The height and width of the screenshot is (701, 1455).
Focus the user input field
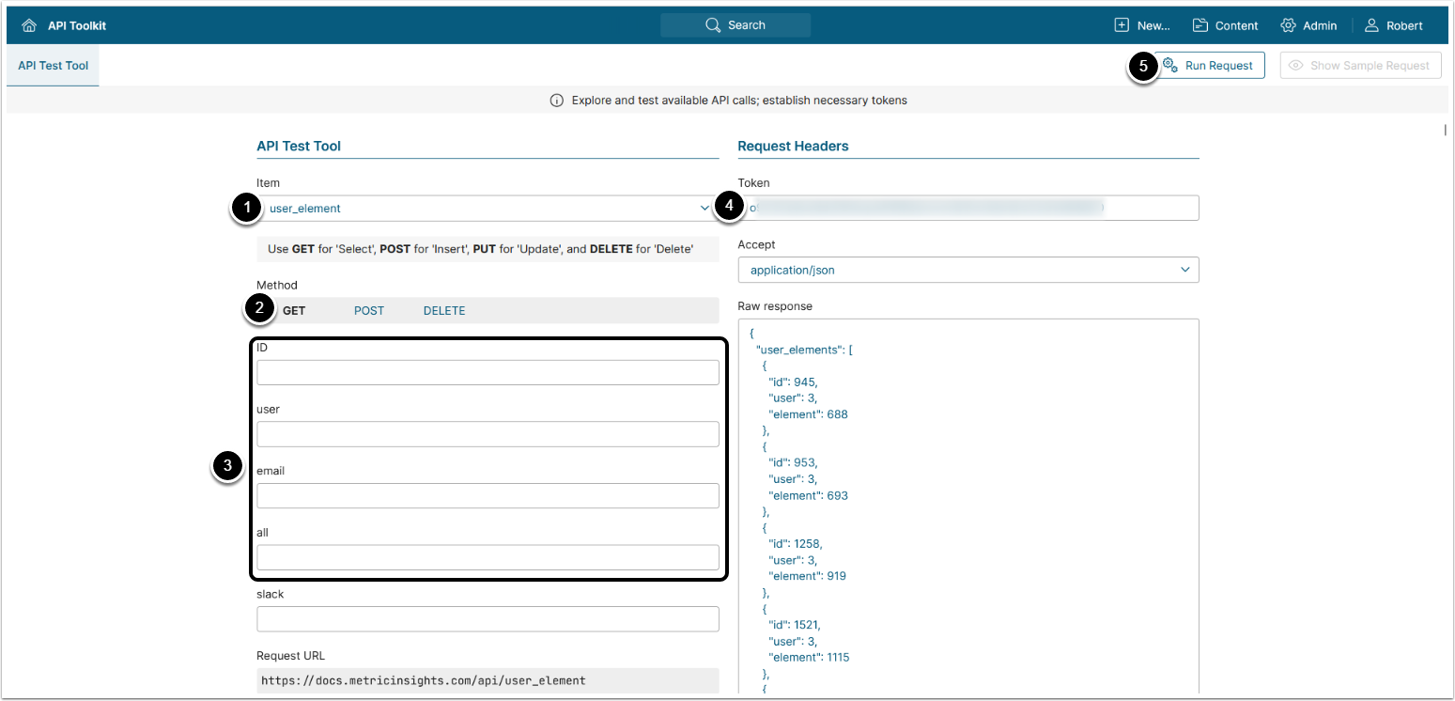pyautogui.click(x=488, y=434)
